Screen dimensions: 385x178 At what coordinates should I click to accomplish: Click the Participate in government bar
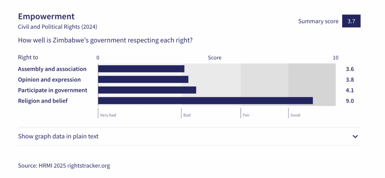[147, 90]
